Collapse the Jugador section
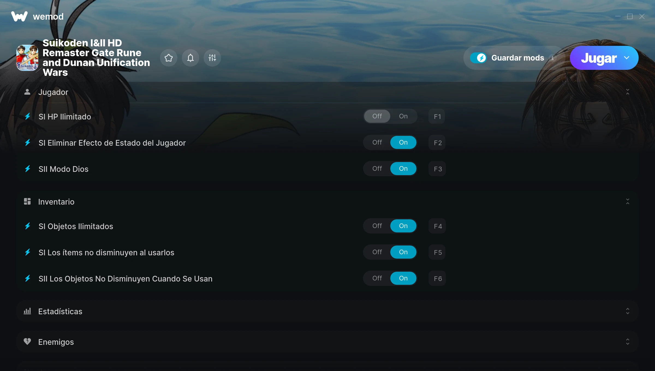This screenshot has height=371, width=655. pyautogui.click(x=627, y=92)
